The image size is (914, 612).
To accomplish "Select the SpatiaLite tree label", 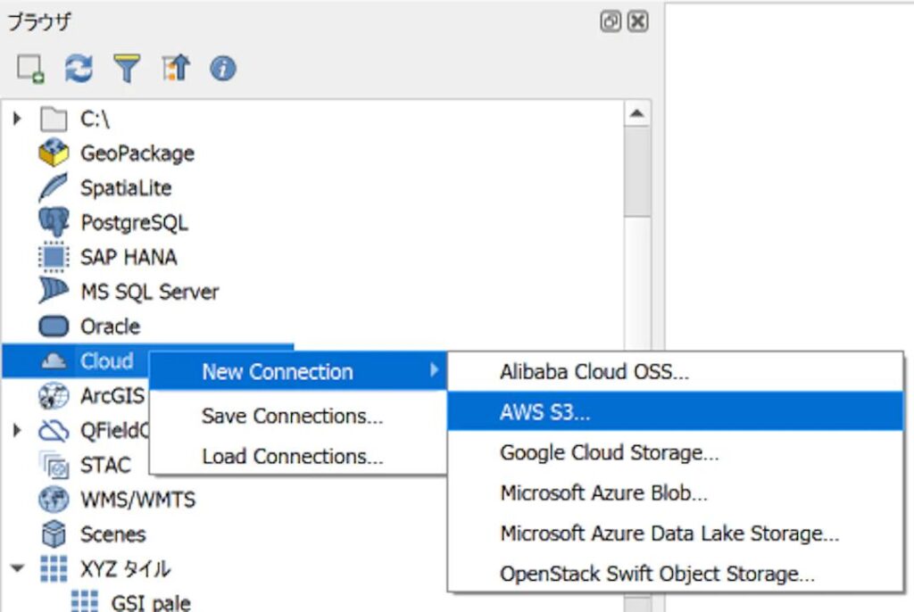I will (126, 188).
